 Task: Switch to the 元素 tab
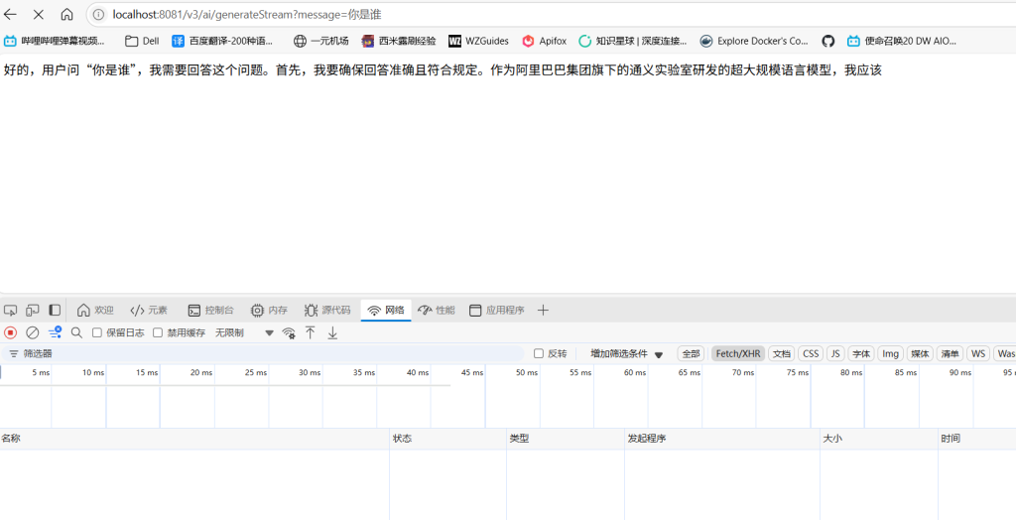click(149, 311)
